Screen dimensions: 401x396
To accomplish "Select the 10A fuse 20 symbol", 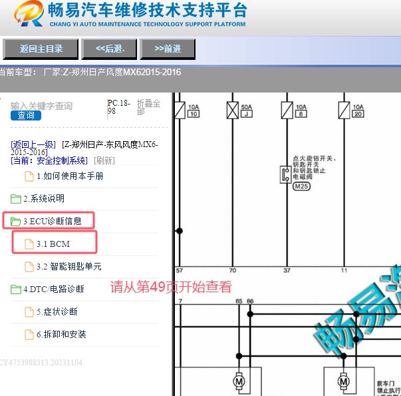I will coord(344,110).
